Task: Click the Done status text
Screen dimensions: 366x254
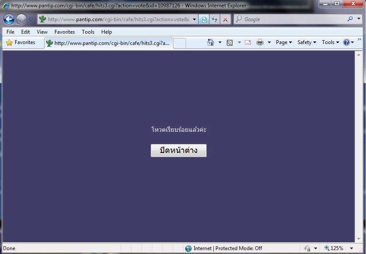Action: 9,248
